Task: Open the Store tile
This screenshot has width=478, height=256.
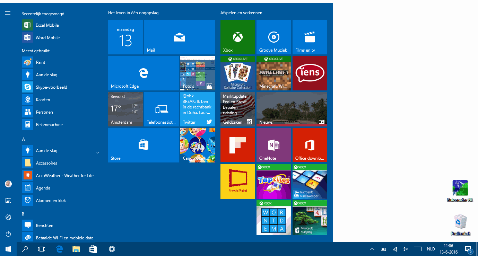Action: pyautogui.click(x=144, y=145)
